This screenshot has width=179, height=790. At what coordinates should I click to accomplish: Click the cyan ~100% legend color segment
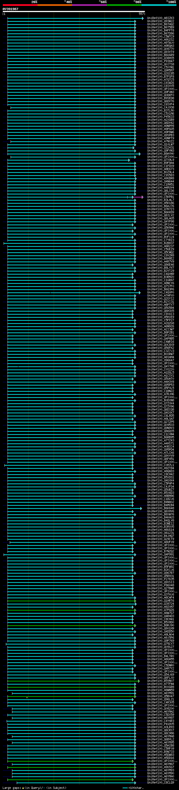pyautogui.click(x=159, y=5)
